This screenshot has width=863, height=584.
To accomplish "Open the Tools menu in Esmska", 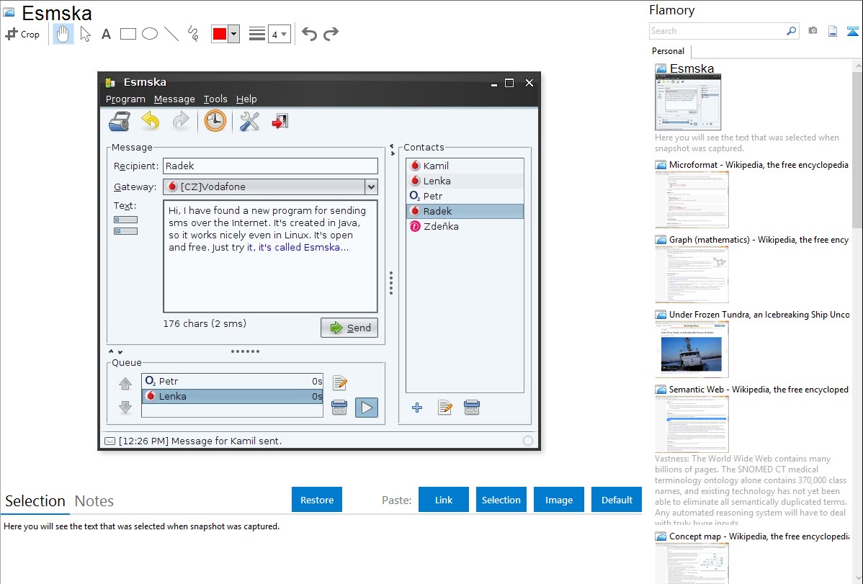I will tap(215, 99).
